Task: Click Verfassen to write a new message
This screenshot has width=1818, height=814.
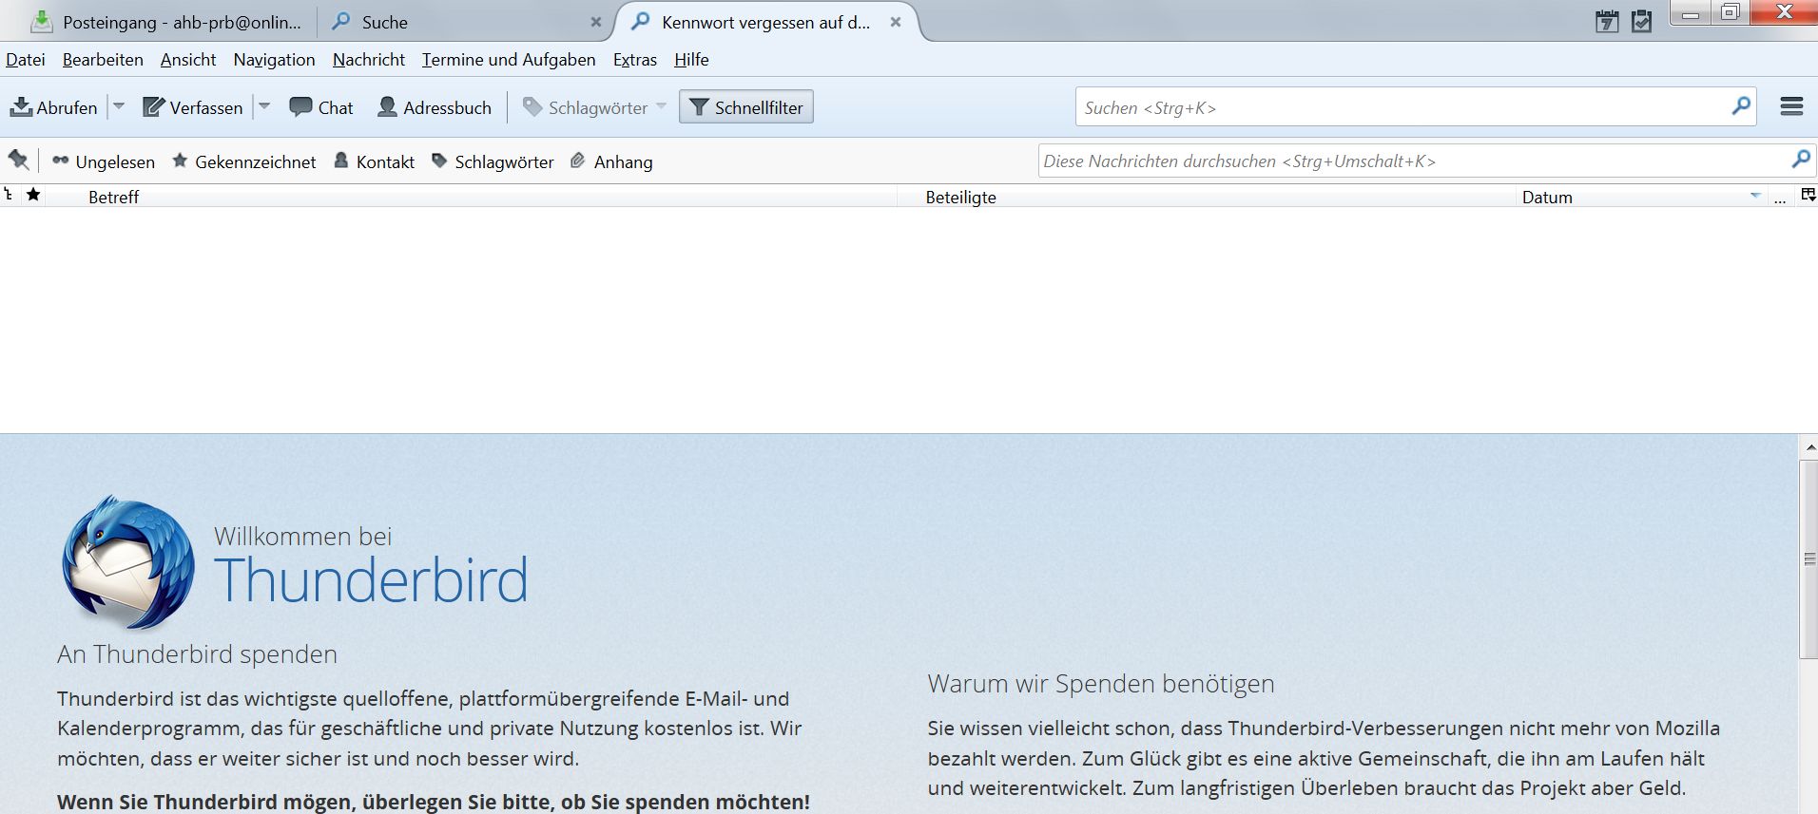Action: point(193,107)
